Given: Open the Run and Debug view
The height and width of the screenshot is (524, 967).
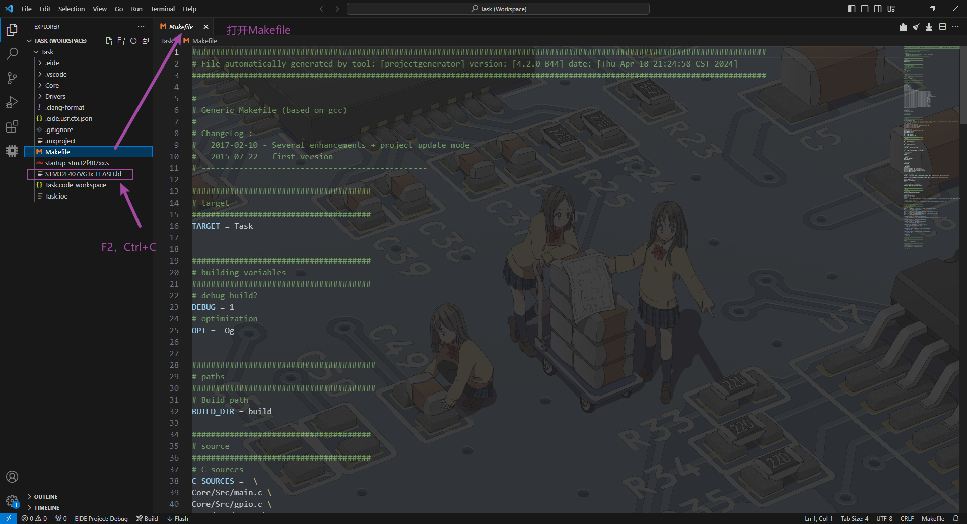Looking at the screenshot, I should pyautogui.click(x=12, y=102).
